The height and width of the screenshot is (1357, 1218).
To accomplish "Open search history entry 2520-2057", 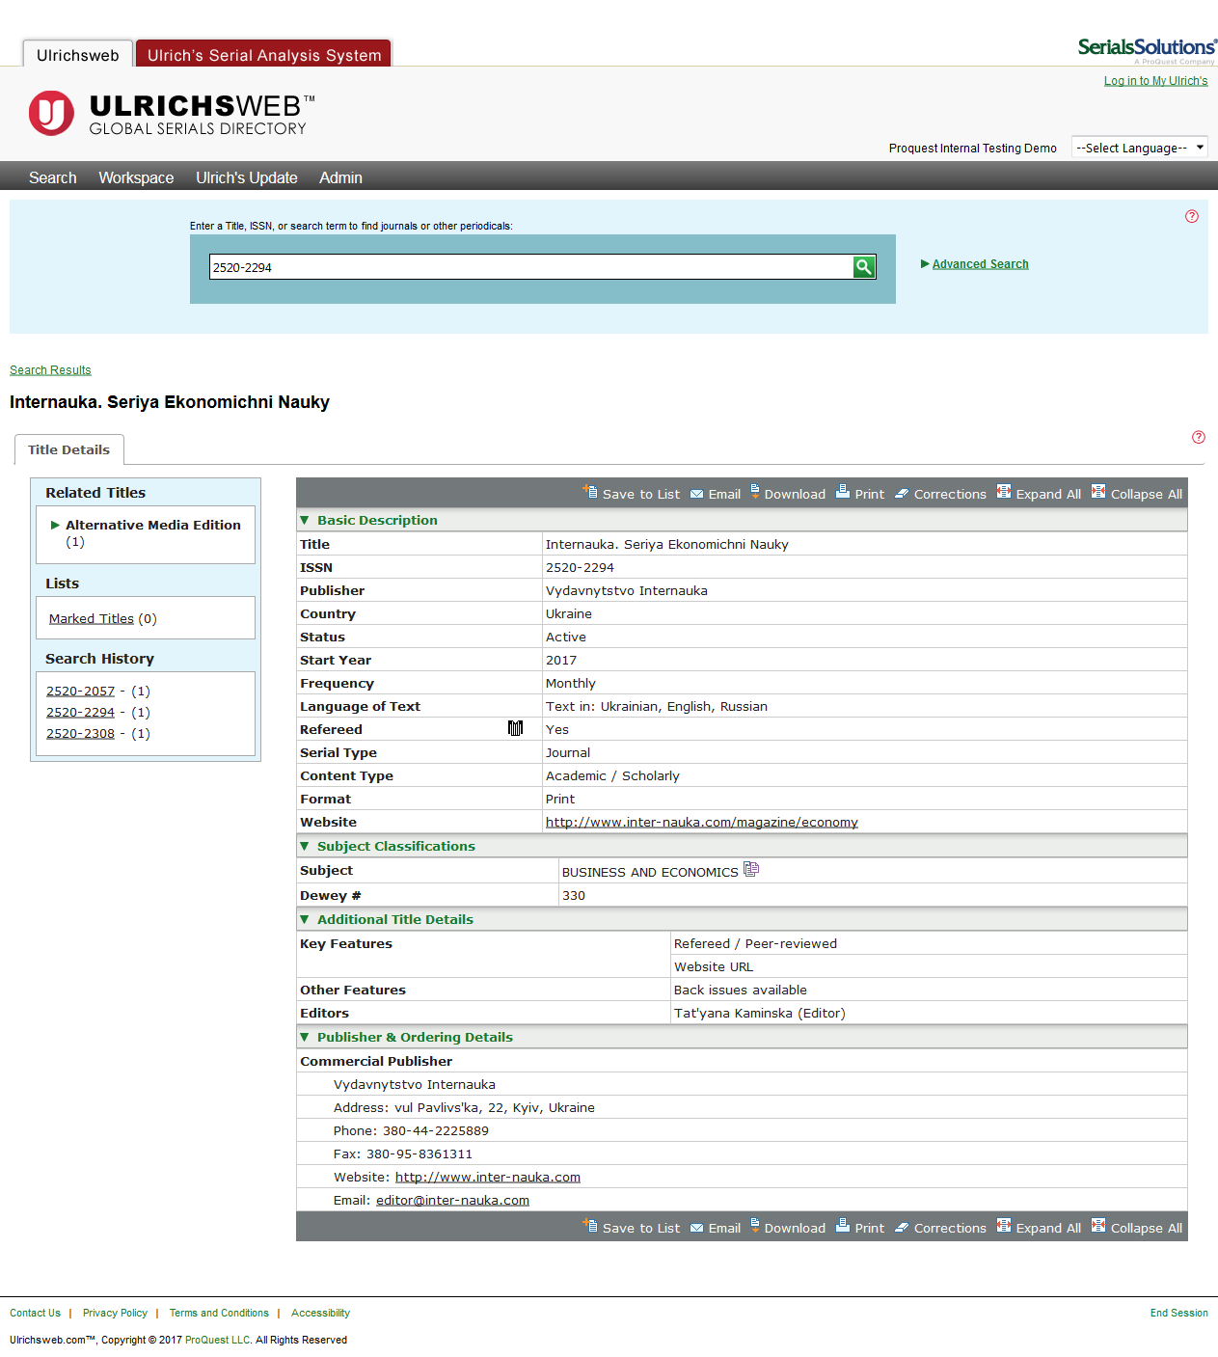I will click(x=80, y=691).
